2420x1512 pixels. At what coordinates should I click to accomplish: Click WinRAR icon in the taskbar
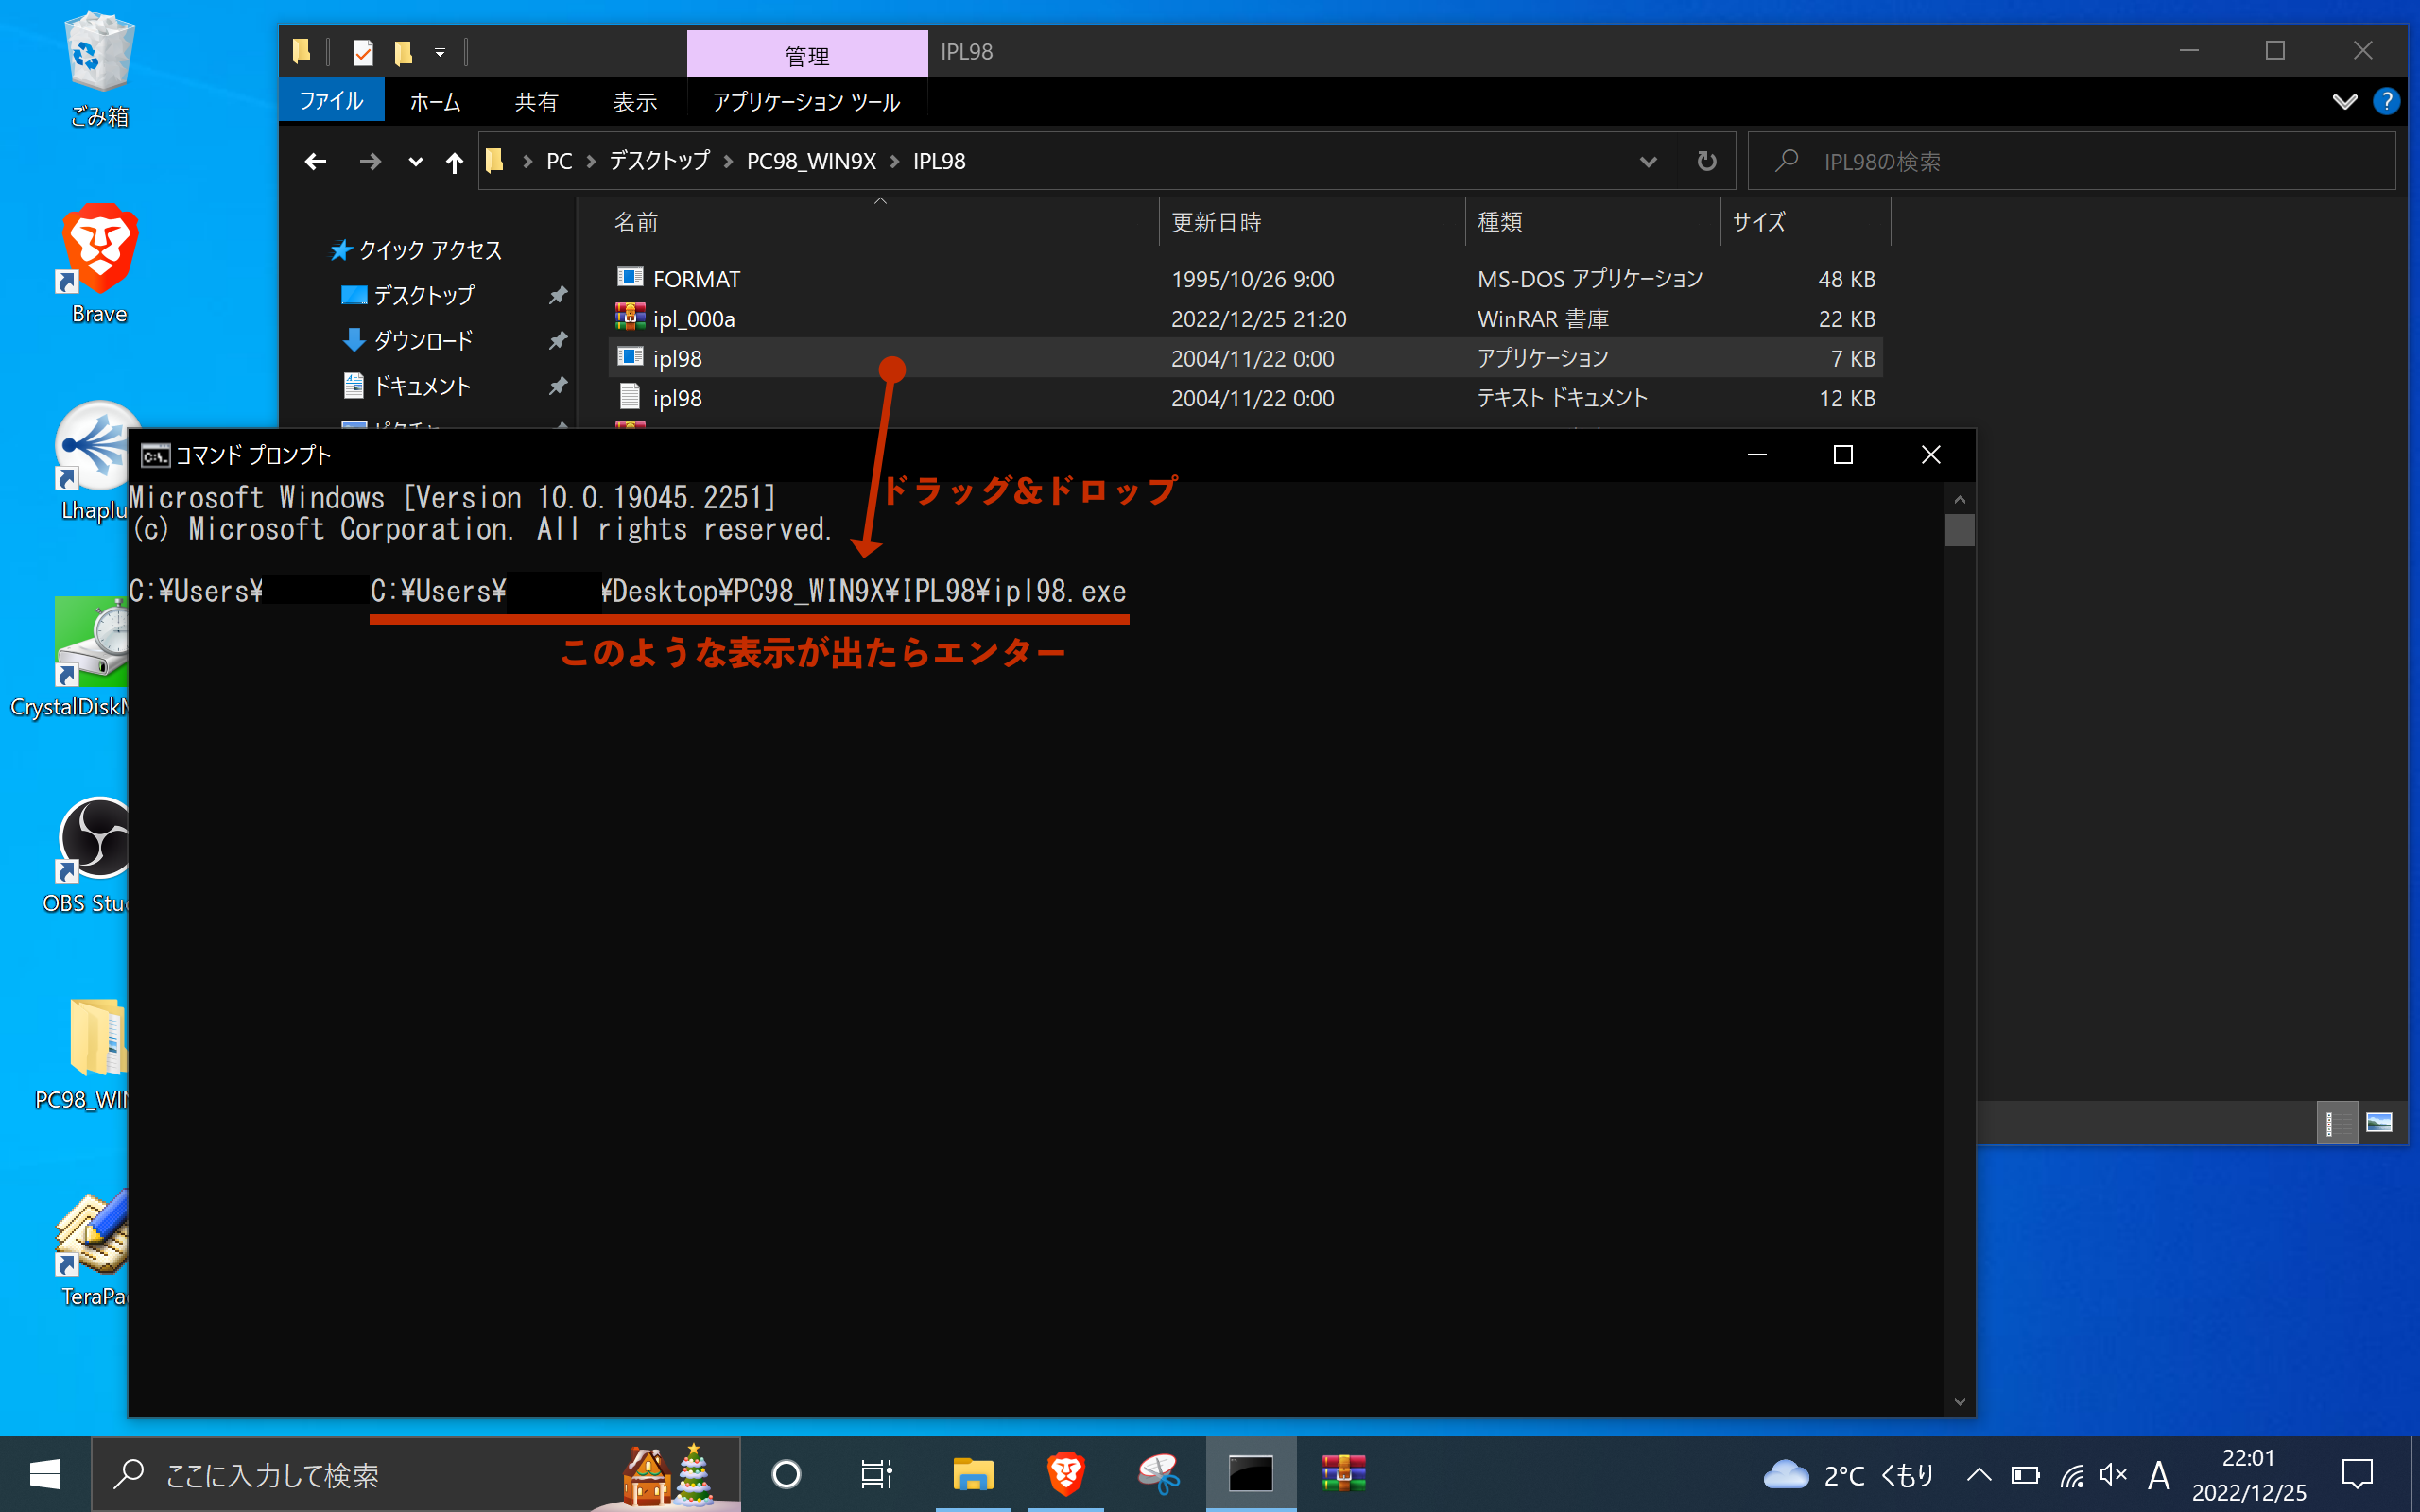(1343, 1473)
